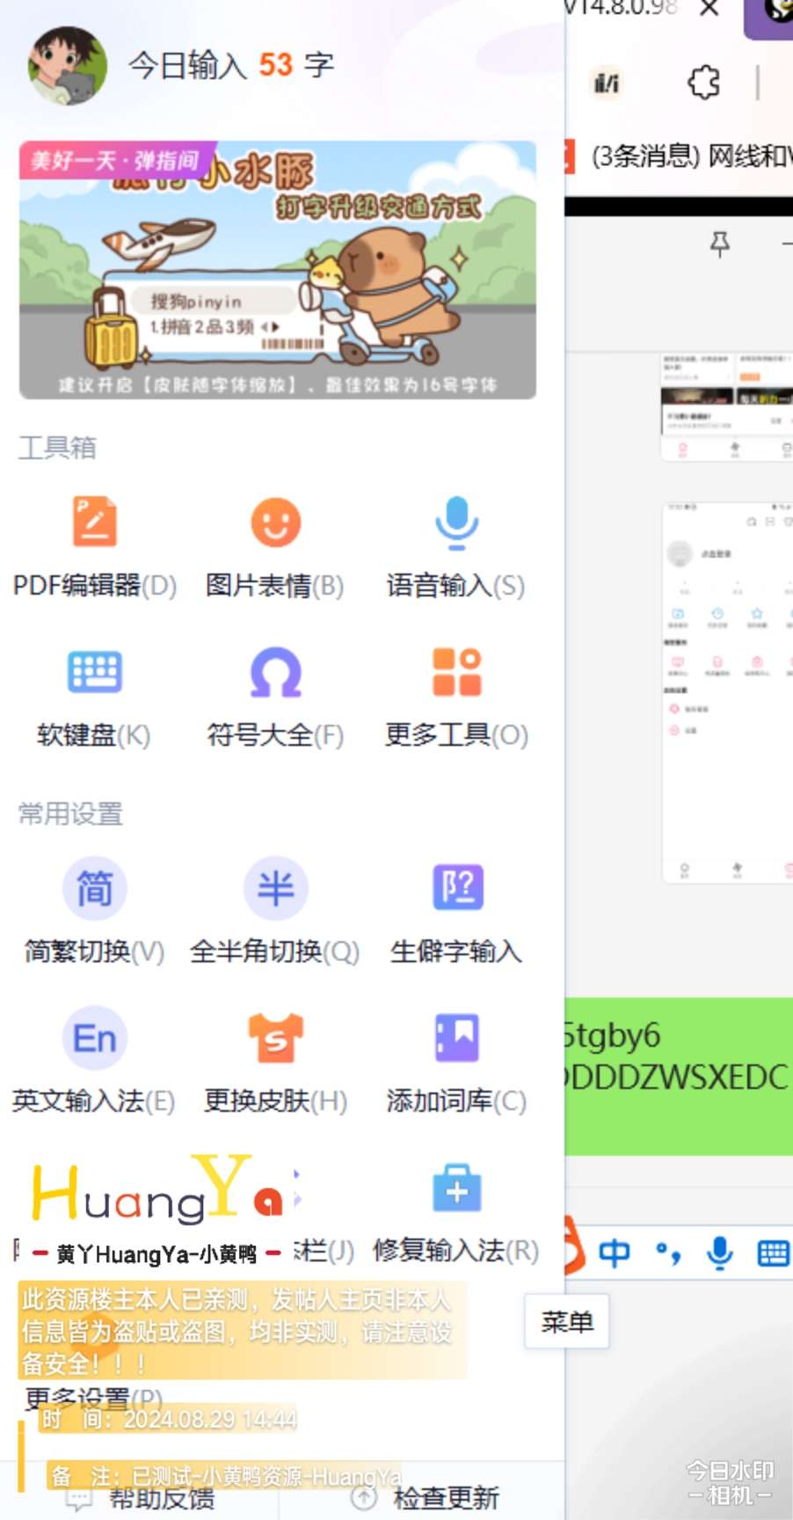793x1520 pixels.
Task: Click 帮助反馈 help feedback
Action: tap(141, 1497)
